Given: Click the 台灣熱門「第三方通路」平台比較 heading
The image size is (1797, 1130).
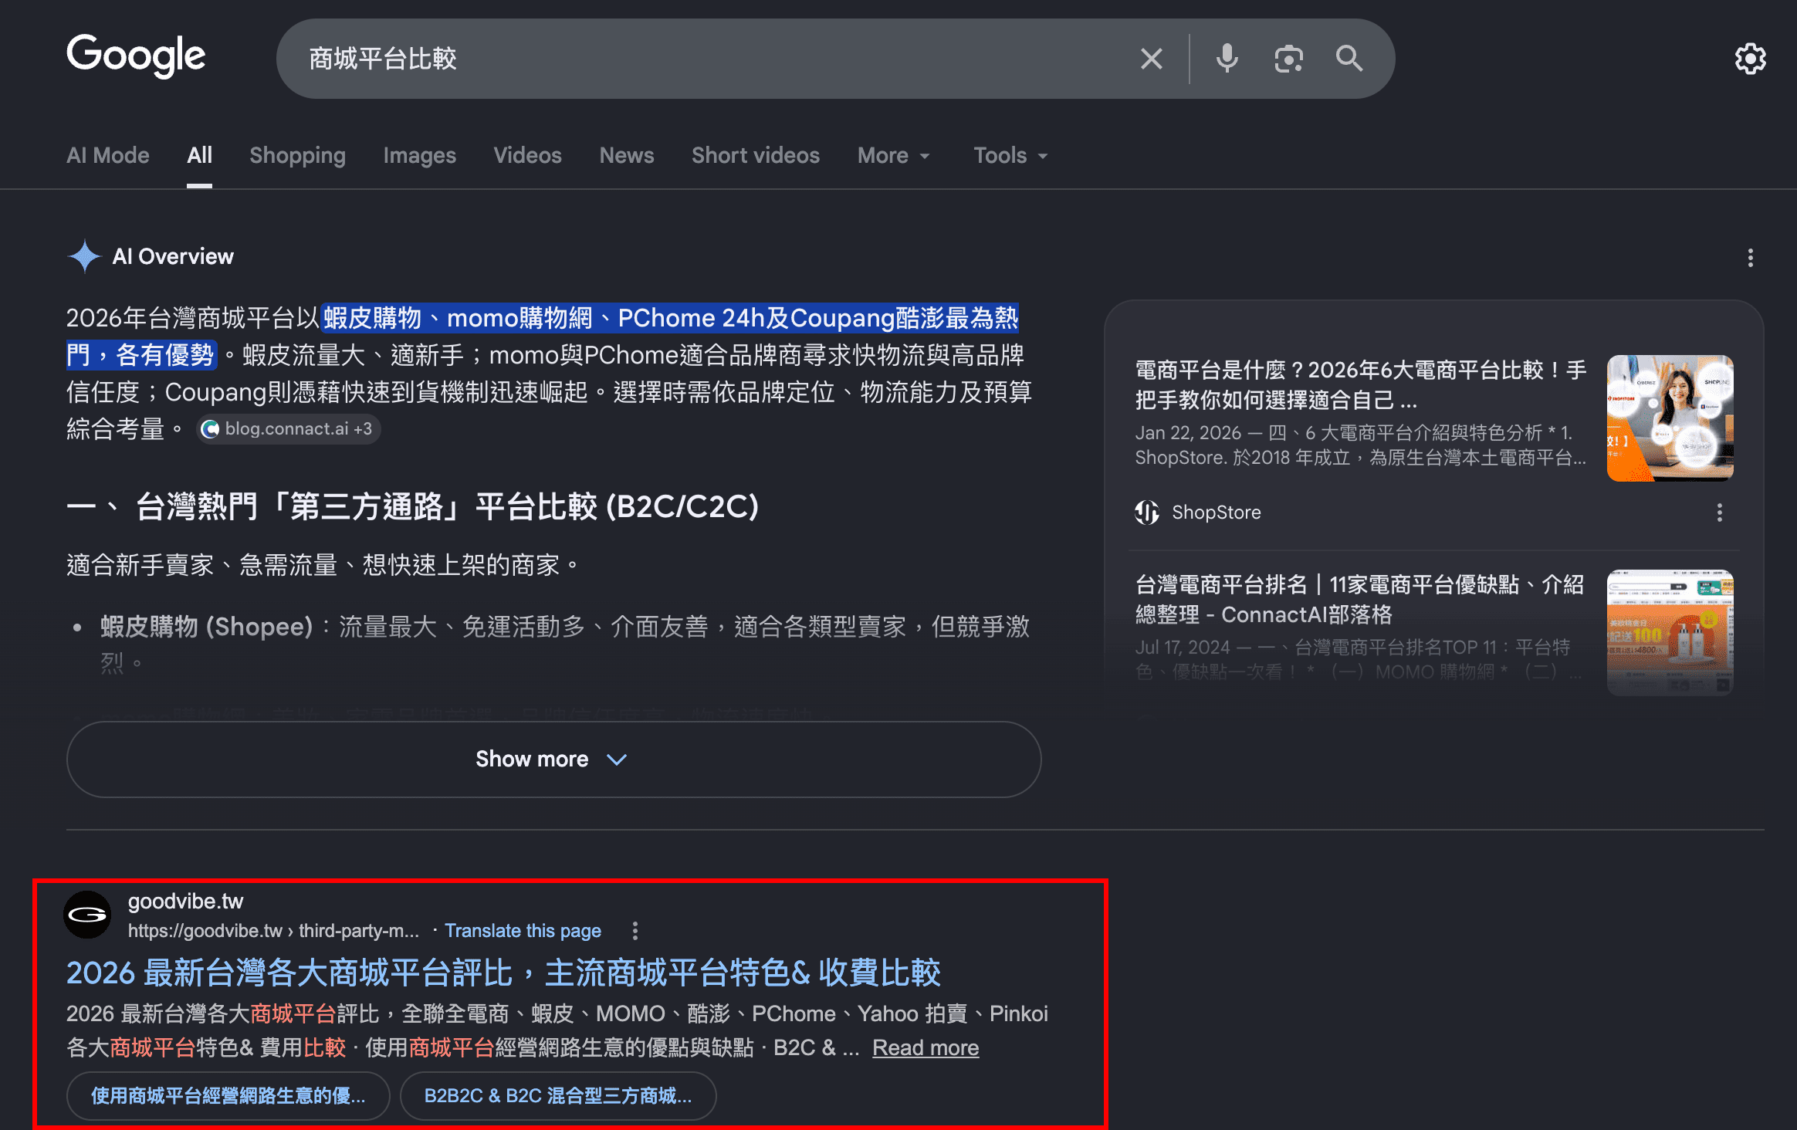Looking at the screenshot, I should [x=412, y=507].
